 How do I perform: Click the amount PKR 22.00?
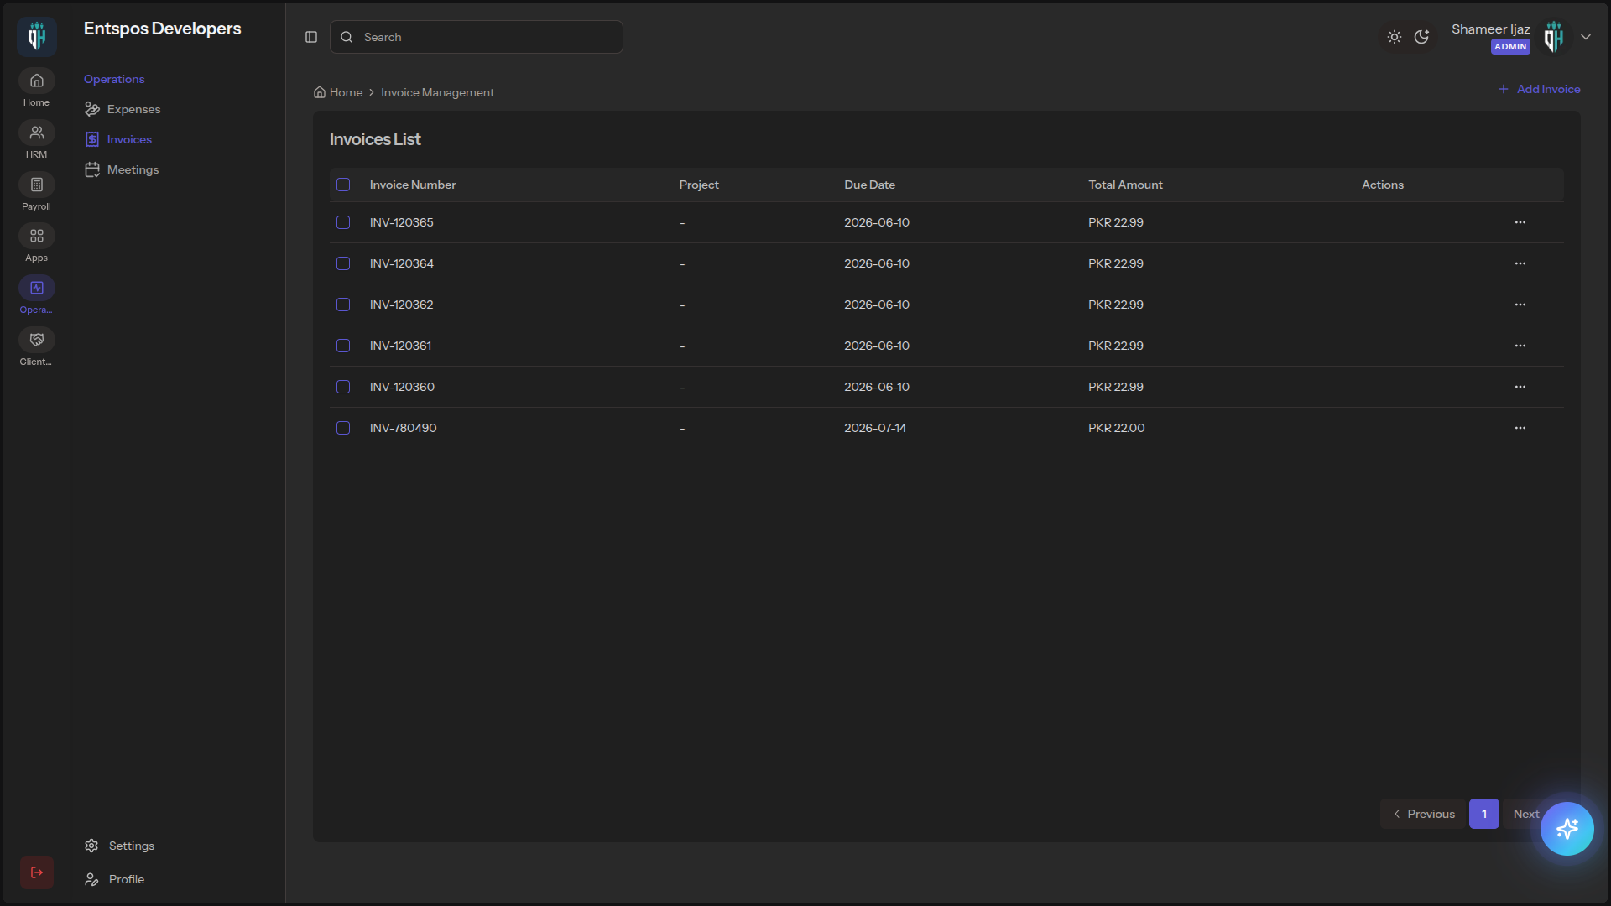[x=1117, y=428]
